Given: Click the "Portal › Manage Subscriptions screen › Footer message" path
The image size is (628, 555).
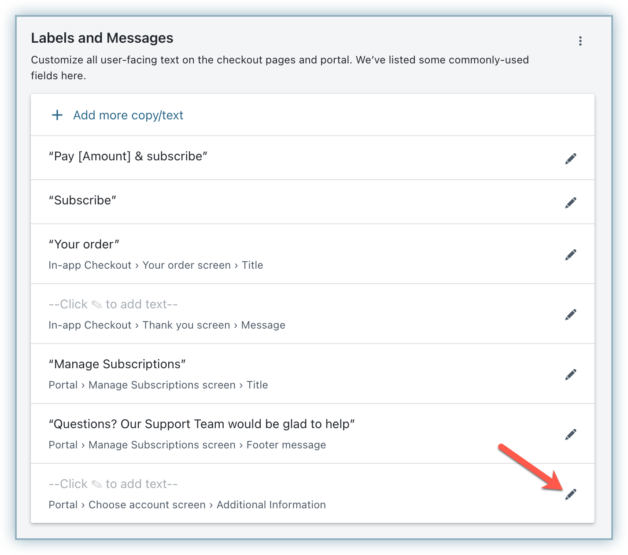Looking at the screenshot, I should tap(187, 445).
